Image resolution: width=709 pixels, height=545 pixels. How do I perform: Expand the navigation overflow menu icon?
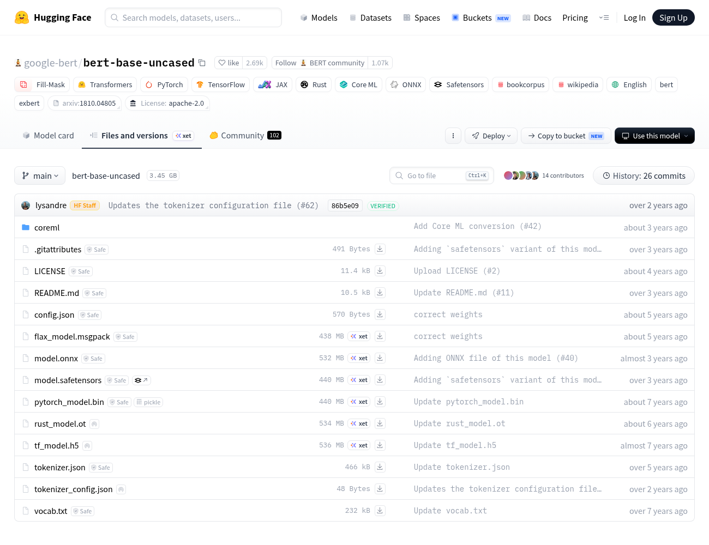(604, 17)
